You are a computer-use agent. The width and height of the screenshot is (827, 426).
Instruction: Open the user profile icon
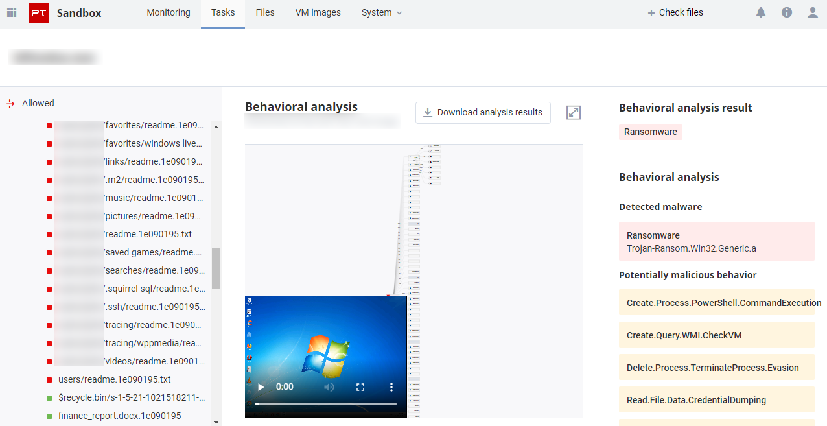tap(813, 13)
